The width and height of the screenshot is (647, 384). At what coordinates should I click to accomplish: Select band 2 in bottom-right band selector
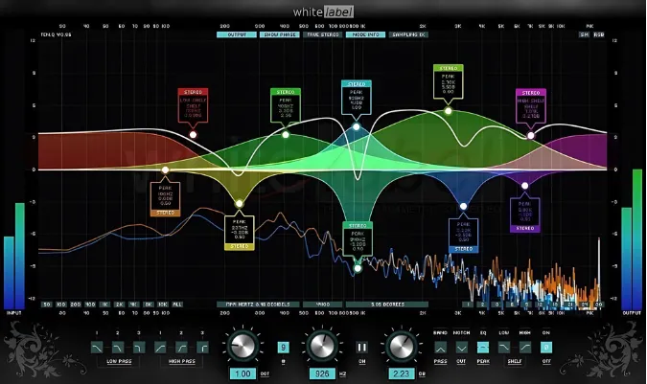point(482,305)
